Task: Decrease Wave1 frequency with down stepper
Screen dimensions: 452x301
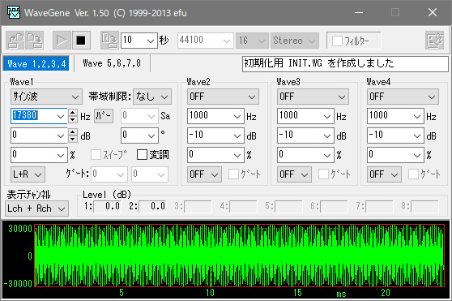Action: (x=73, y=119)
